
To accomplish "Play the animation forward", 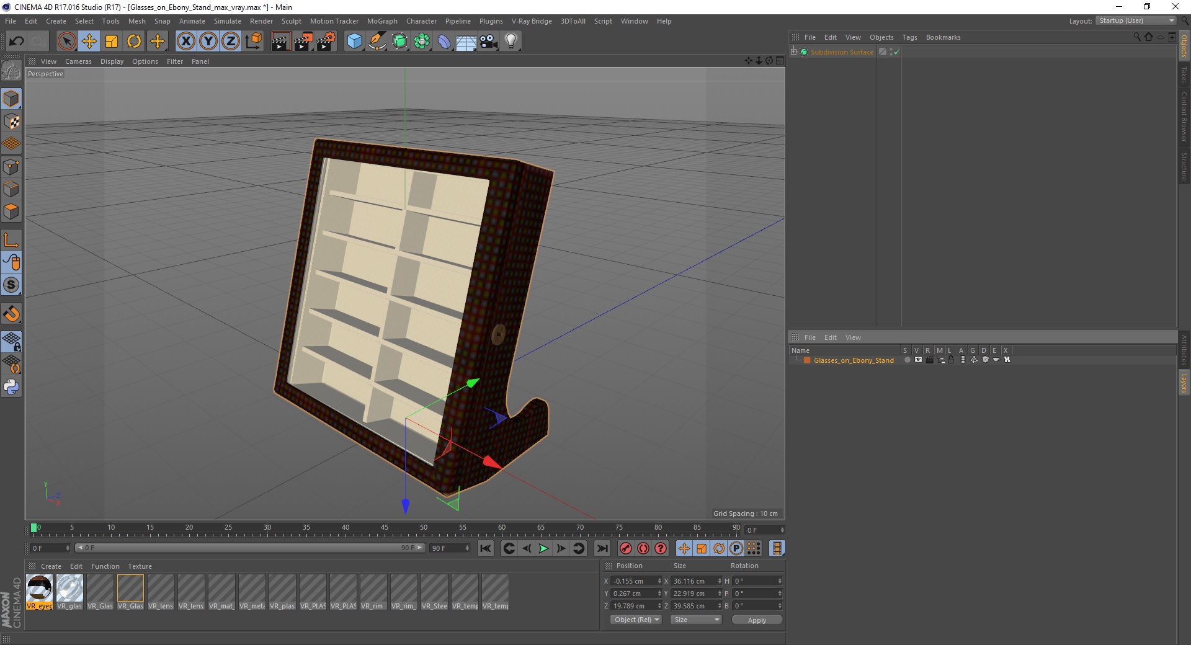I will [x=543, y=548].
